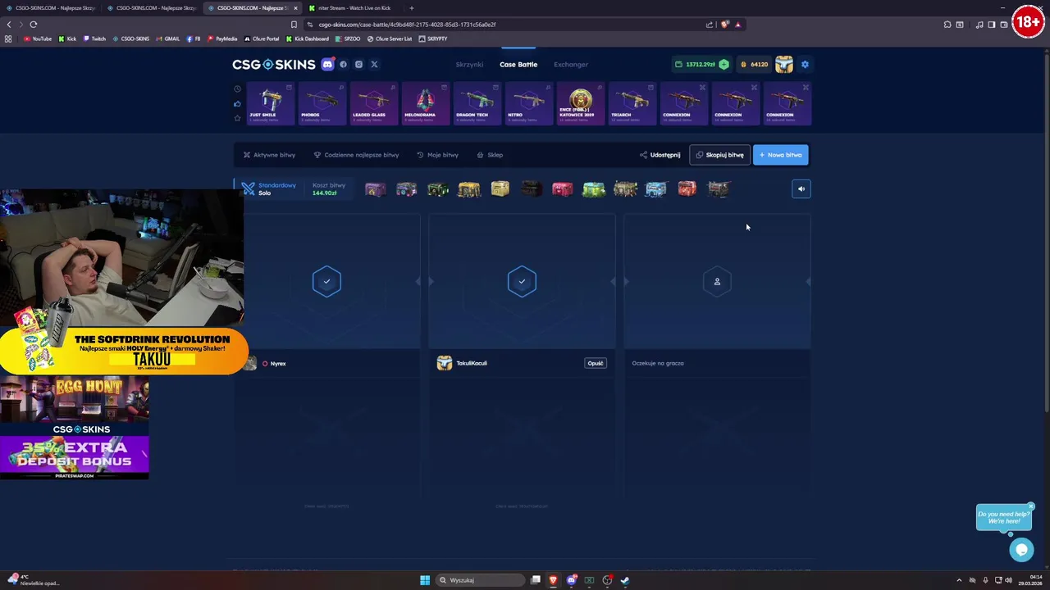Open the CSGO-Skins Discord icon
The image size is (1050, 590).
[327, 64]
